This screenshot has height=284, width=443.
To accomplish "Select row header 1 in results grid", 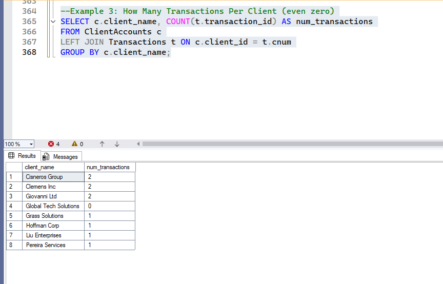I will pos(14,177).
